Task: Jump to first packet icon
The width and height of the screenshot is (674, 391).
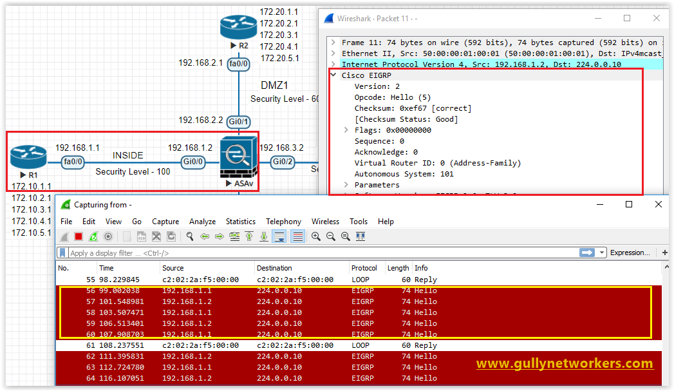Action: [x=249, y=236]
